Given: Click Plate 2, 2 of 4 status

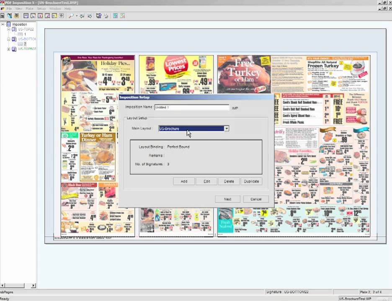Looking at the screenshot, I should click(x=371, y=292).
